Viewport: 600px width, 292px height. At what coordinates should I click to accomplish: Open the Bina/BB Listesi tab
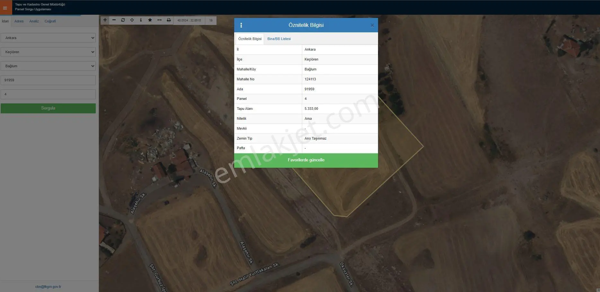click(279, 39)
